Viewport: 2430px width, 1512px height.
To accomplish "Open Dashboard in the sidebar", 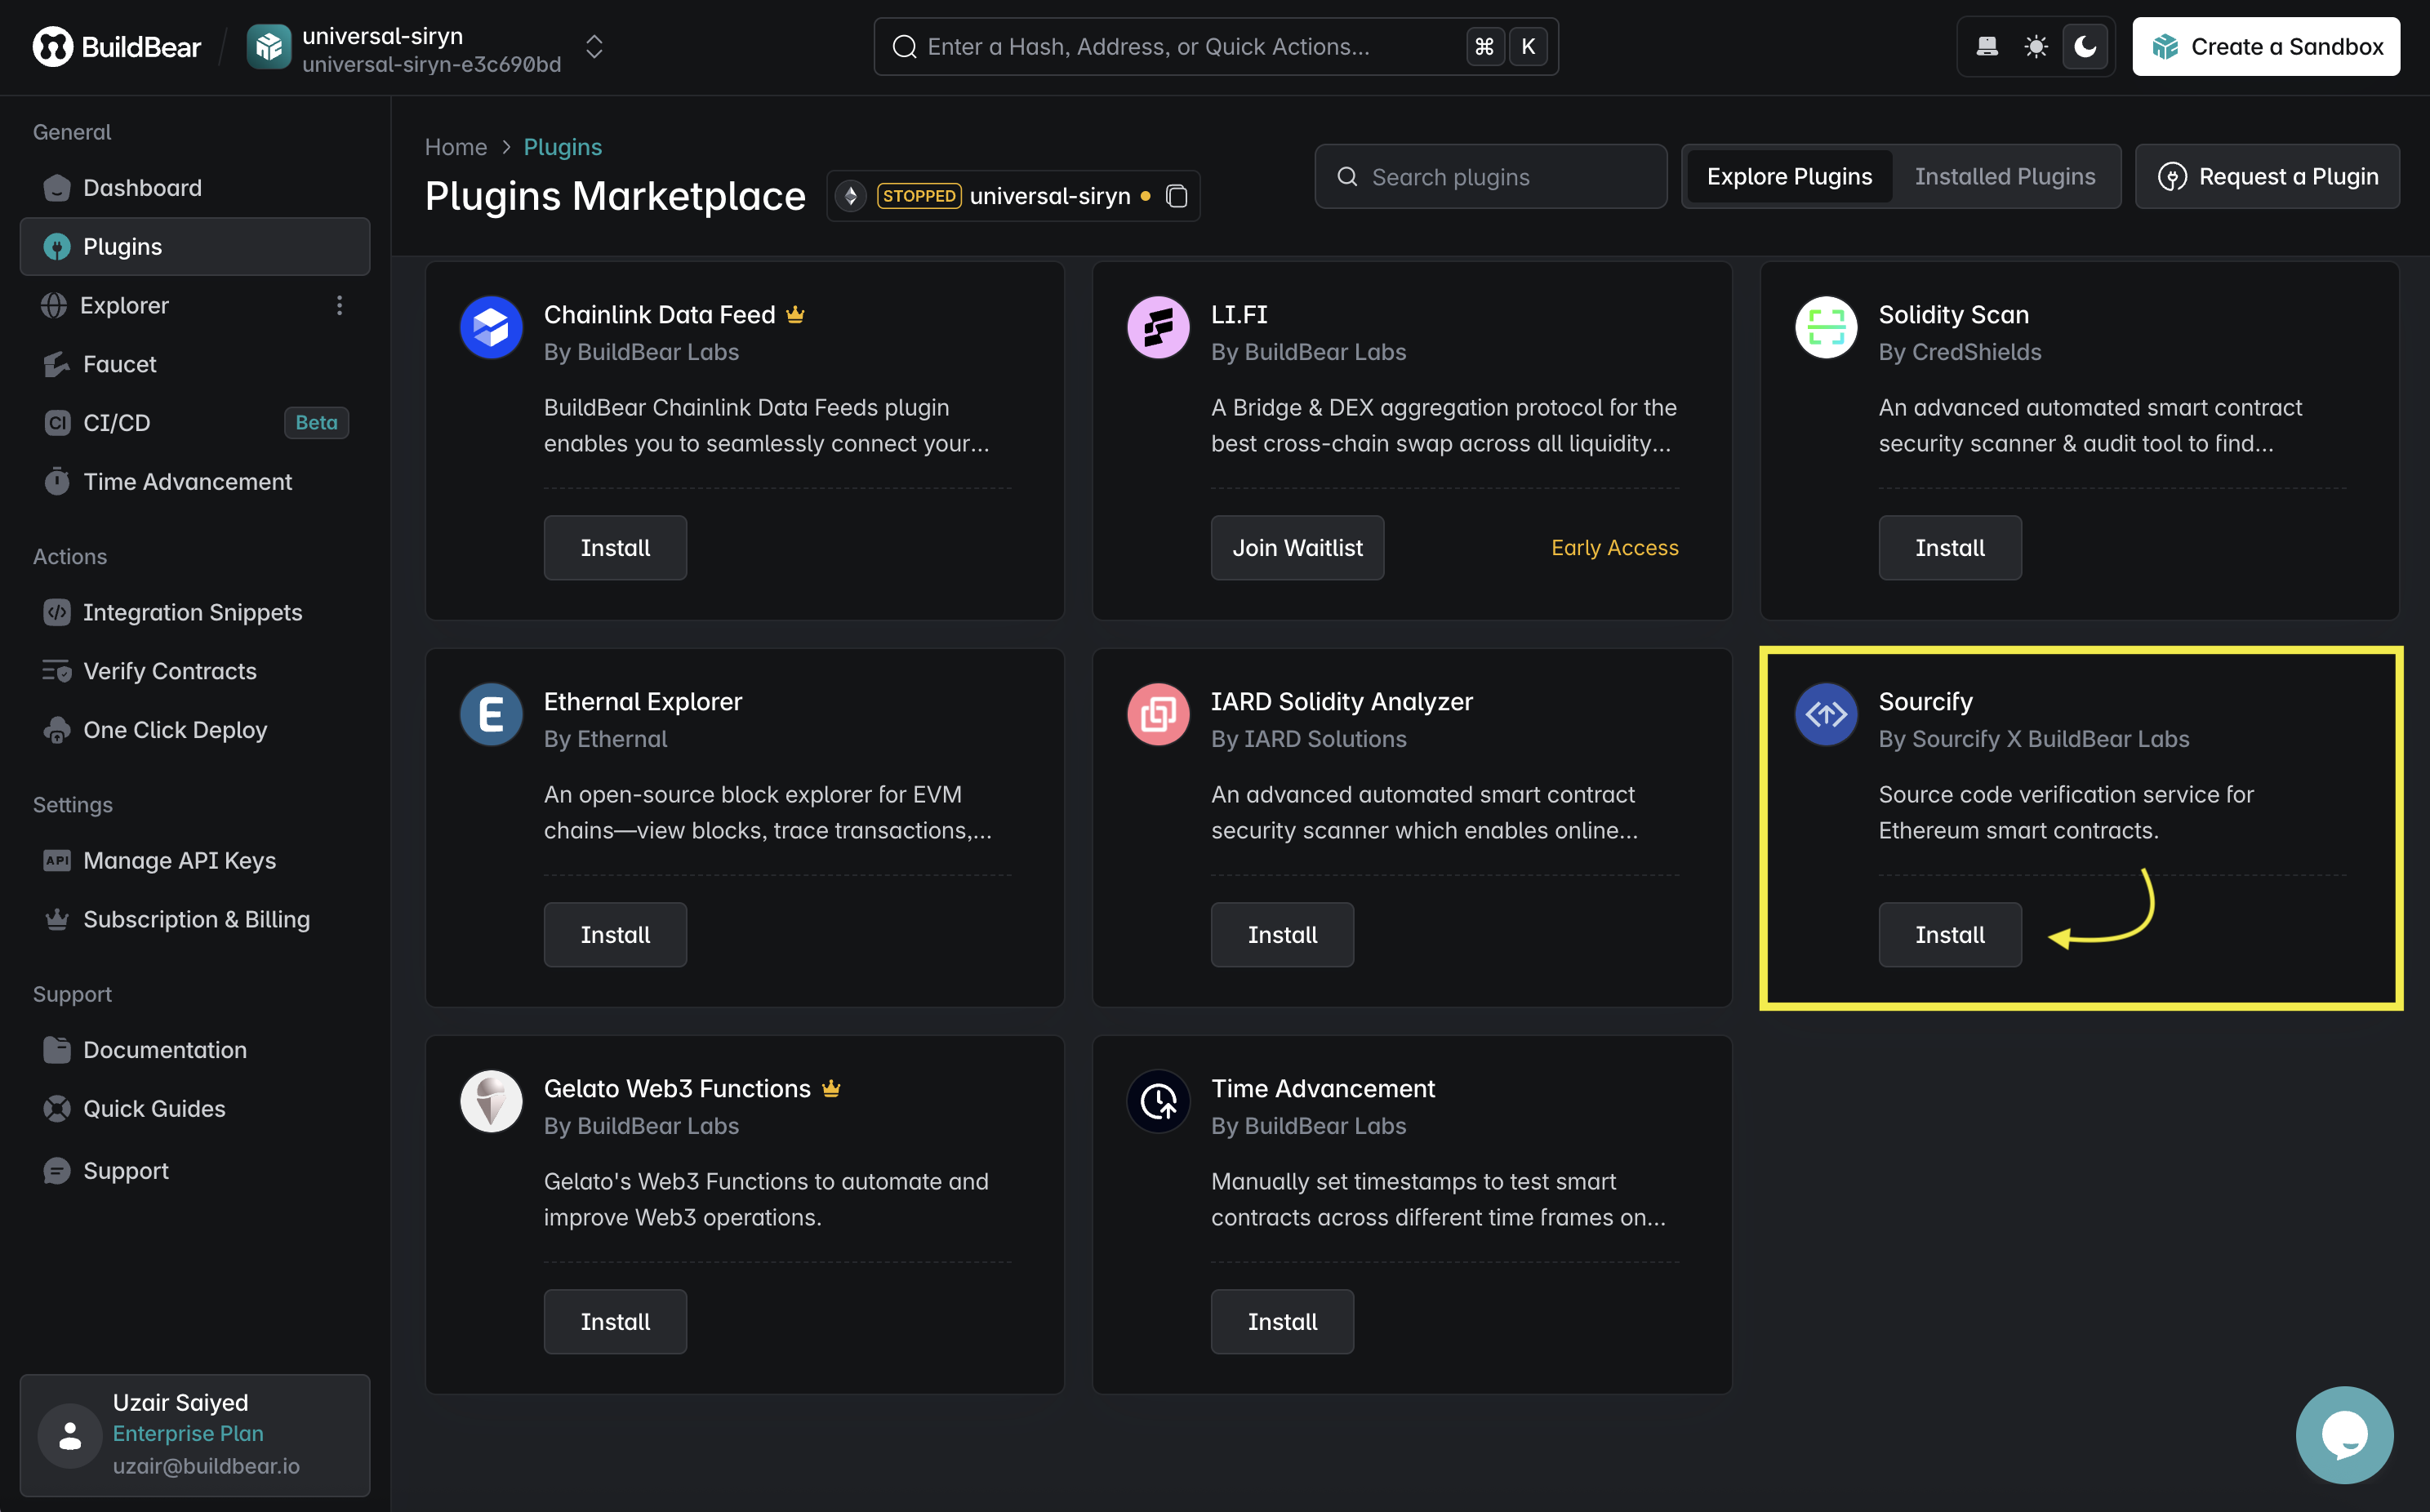I will tap(195, 188).
